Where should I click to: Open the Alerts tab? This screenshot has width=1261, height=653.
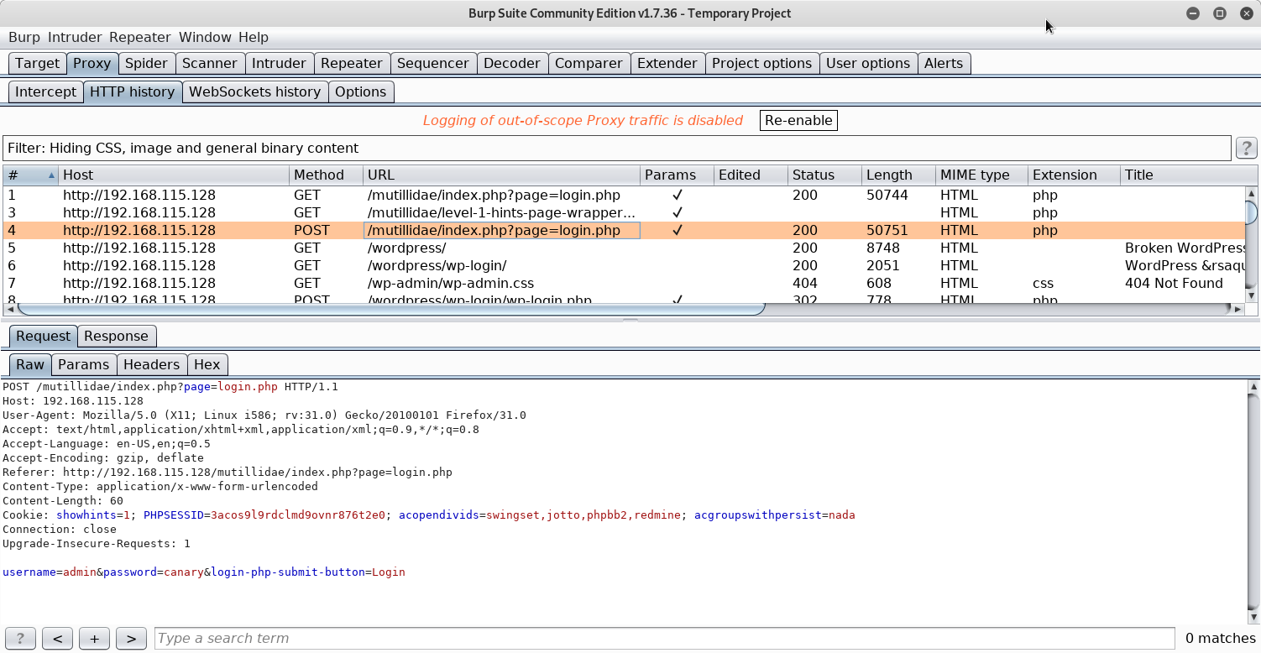point(944,64)
